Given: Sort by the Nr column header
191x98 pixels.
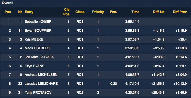Looking at the screenshot, I should tap(20, 12).
